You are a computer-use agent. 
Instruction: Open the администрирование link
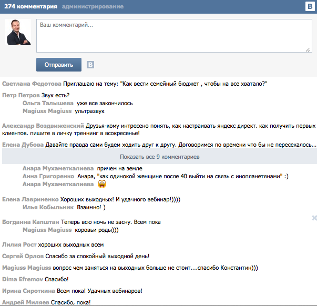pyautogui.click(x=93, y=6)
